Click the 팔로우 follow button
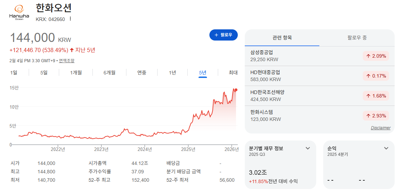The image size is (402, 195). pyautogui.click(x=223, y=35)
